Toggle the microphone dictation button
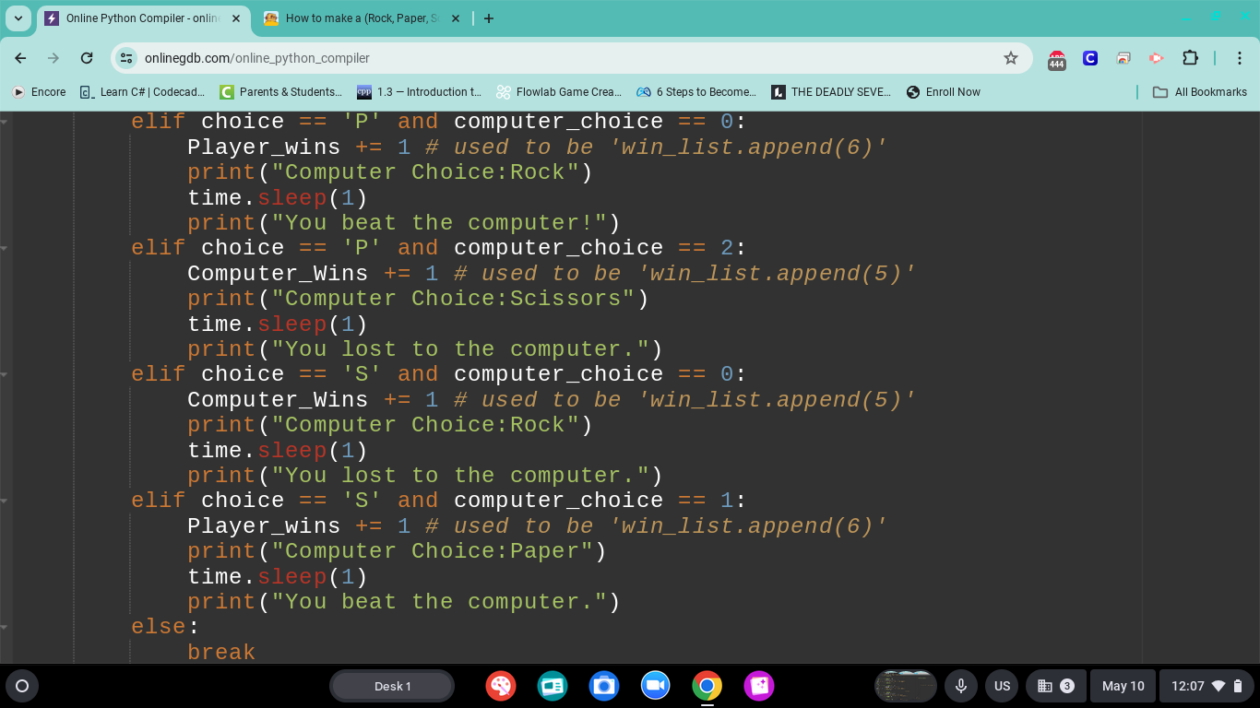Screen dimensions: 1260x708 tap(961, 686)
